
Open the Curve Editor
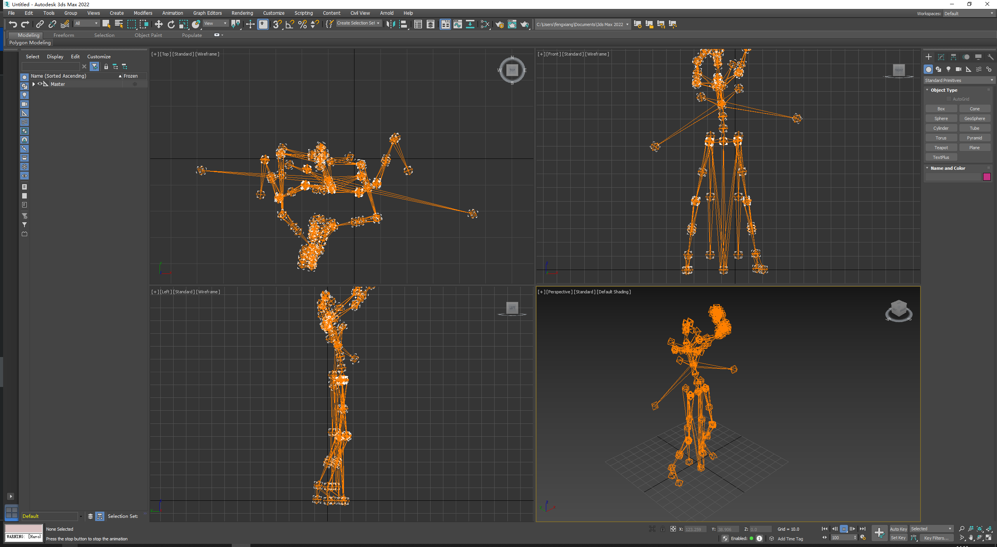click(x=458, y=24)
